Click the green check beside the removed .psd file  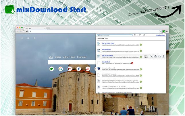[x=141, y=69]
